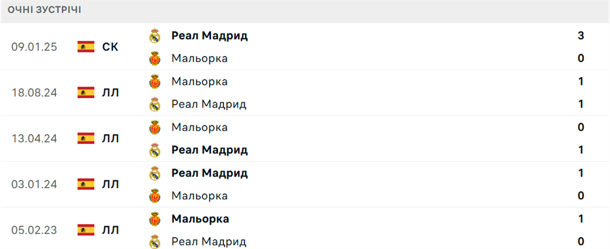Image resolution: width=610 pixels, height=249 pixels.
Task: Click Real Madrid crest in 03.01.24 match
Action: pyautogui.click(x=155, y=173)
